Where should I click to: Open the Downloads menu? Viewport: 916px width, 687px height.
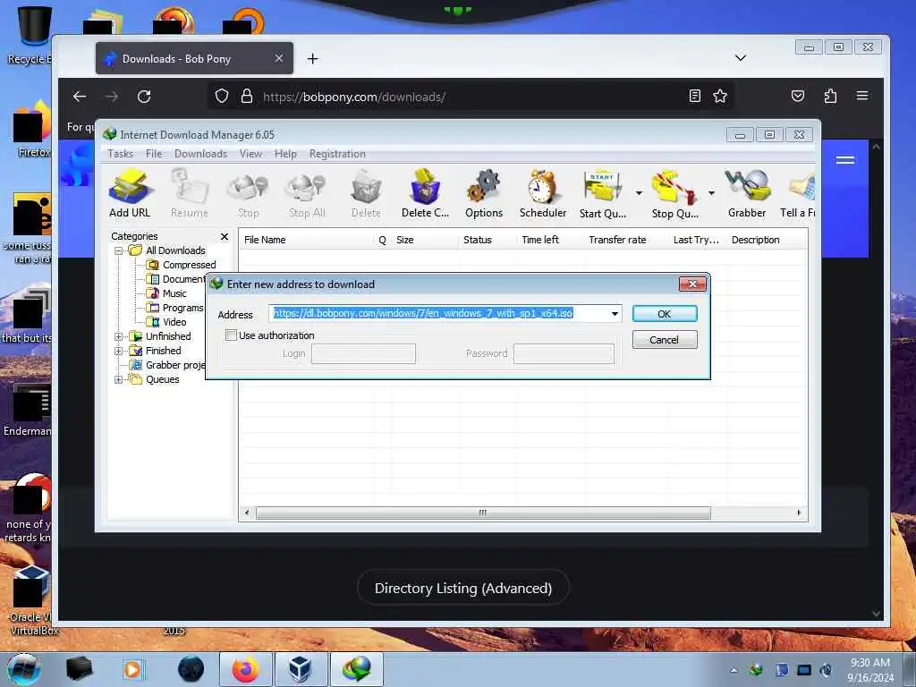[201, 154]
